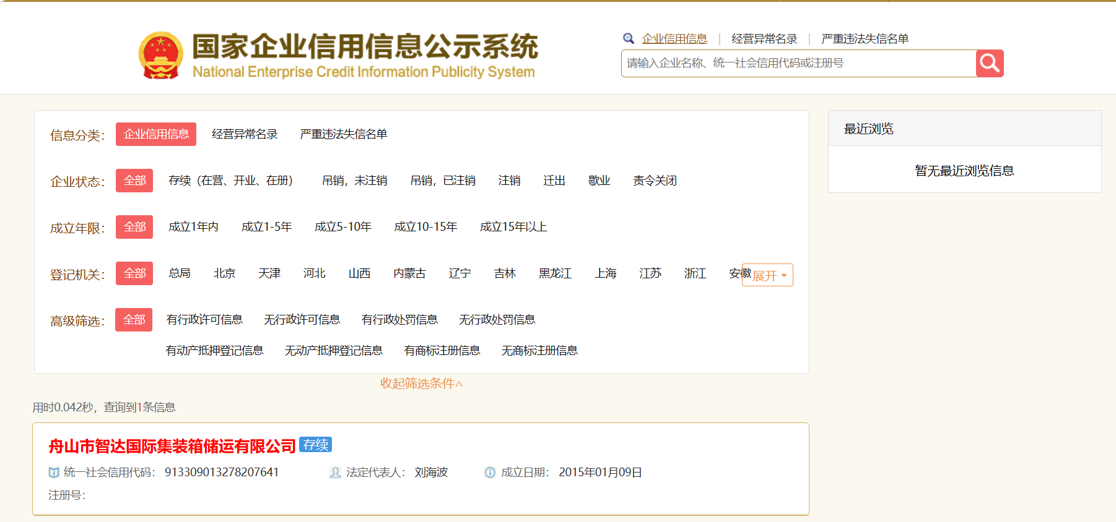This screenshot has width=1116, height=522.
Task: Click the 国家企业信用信息公示系统 title
Action: tap(365, 46)
